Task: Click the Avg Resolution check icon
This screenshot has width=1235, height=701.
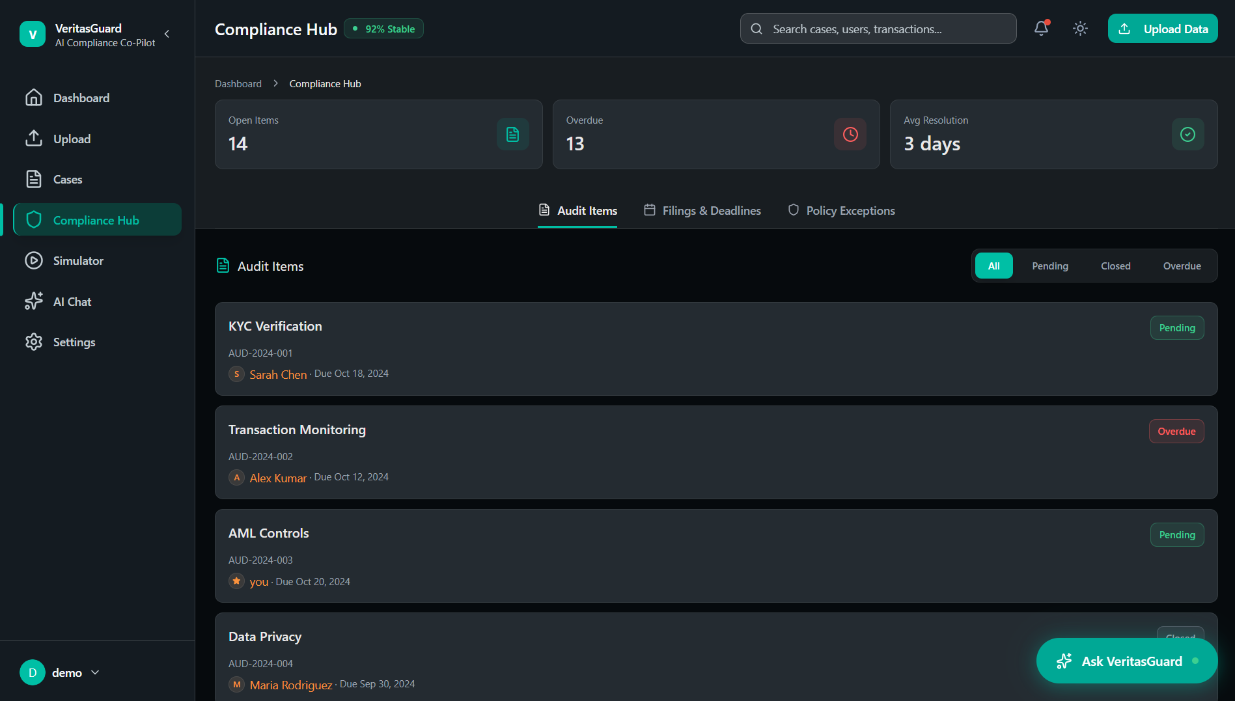Action: click(x=1188, y=134)
